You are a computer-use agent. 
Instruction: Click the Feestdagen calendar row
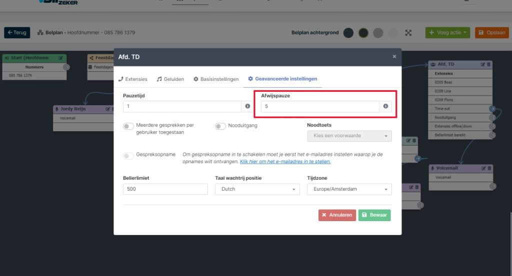[x=100, y=67]
